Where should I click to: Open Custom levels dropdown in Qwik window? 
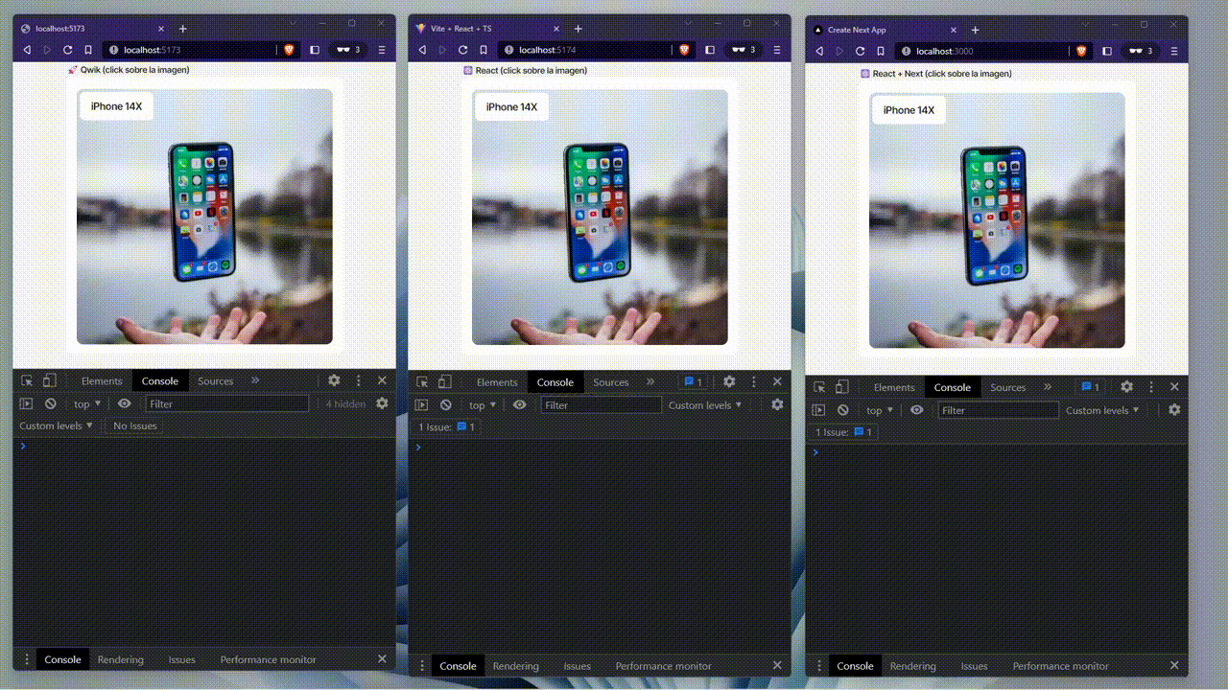pos(57,425)
